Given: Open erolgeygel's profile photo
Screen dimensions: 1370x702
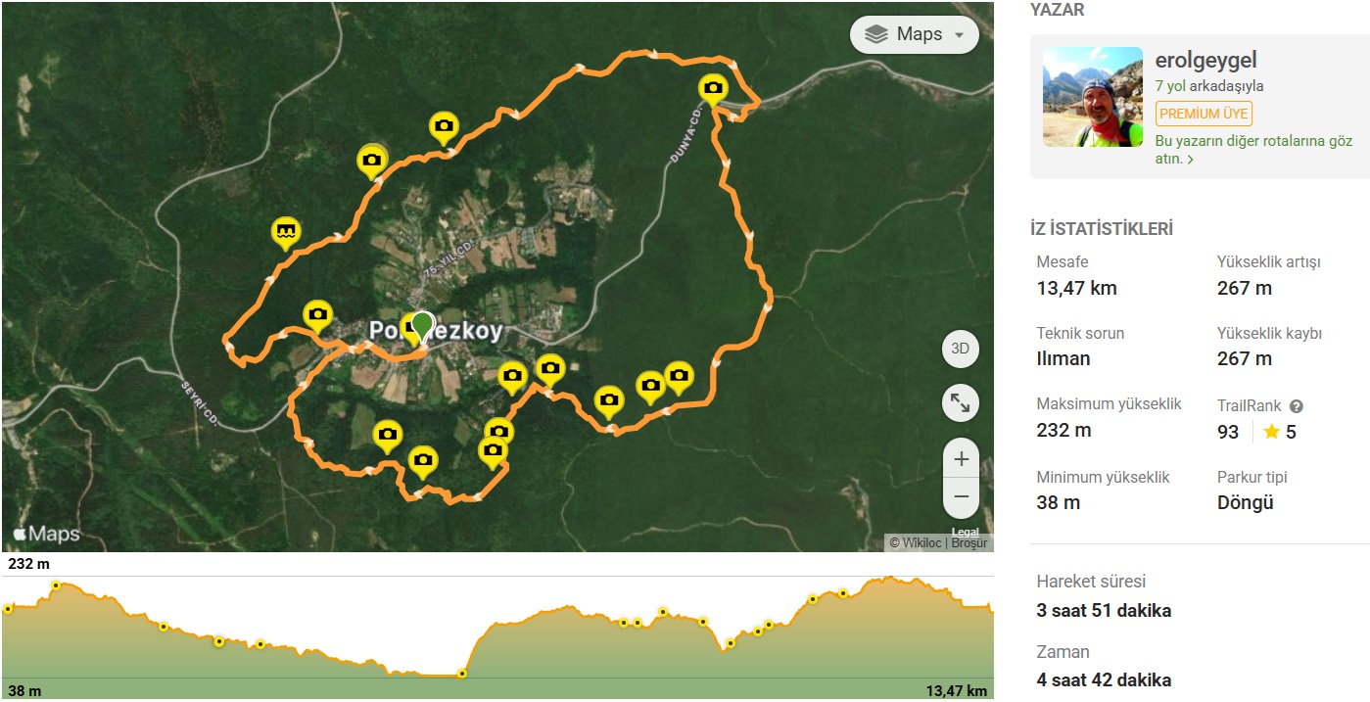Looking at the screenshot, I should 1093,97.
